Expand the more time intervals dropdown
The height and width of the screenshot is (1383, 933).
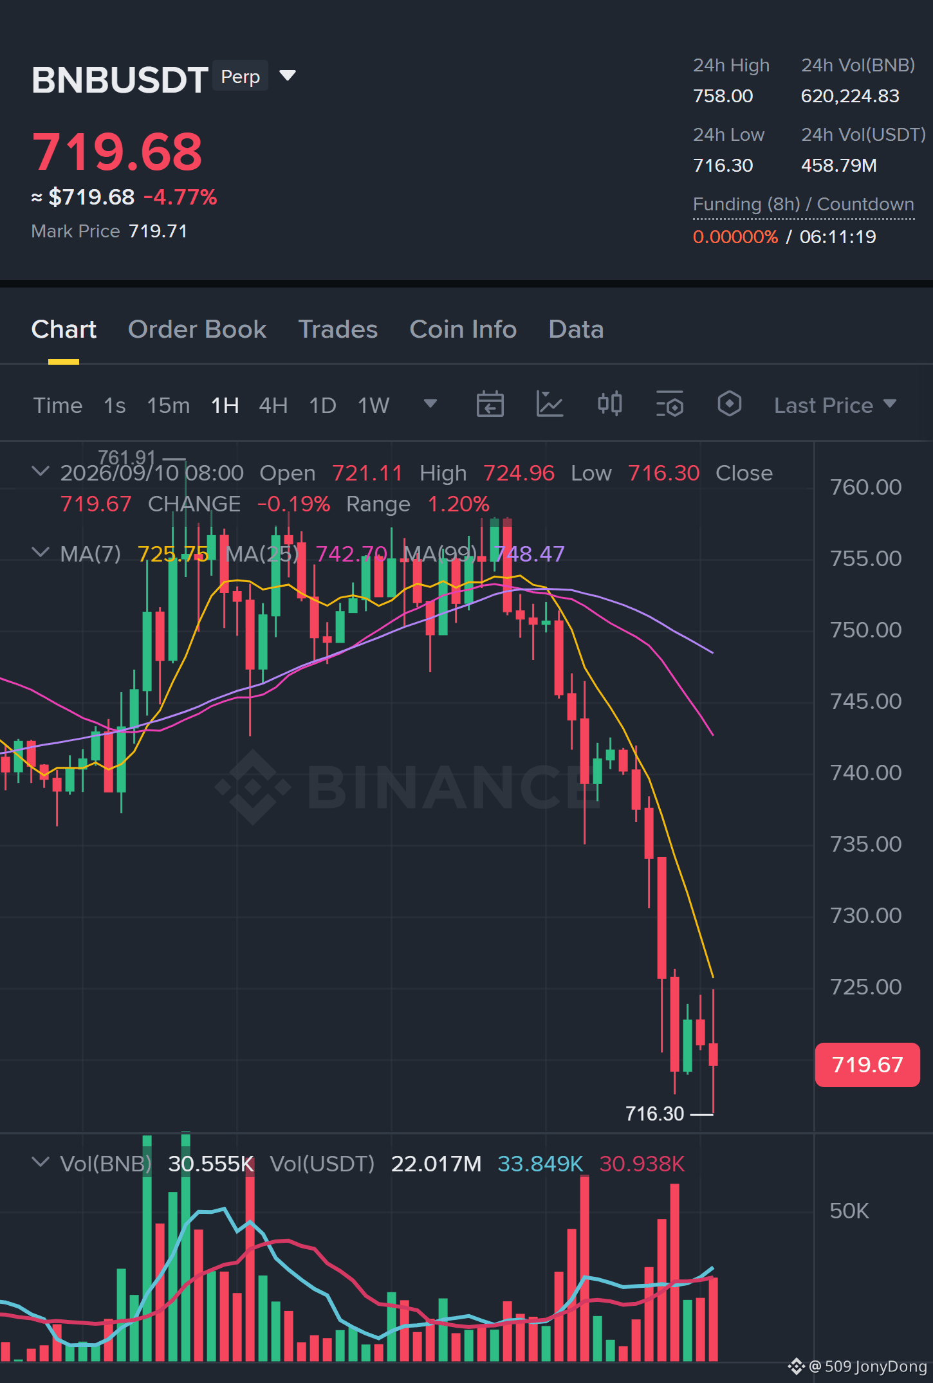click(430, 404)
